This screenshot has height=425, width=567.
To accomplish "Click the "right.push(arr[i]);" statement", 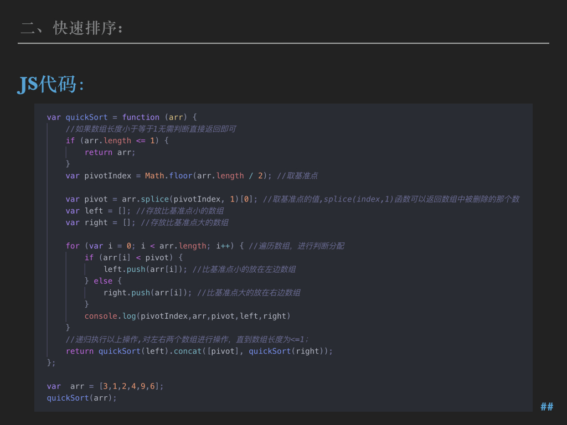I will 147,293.
